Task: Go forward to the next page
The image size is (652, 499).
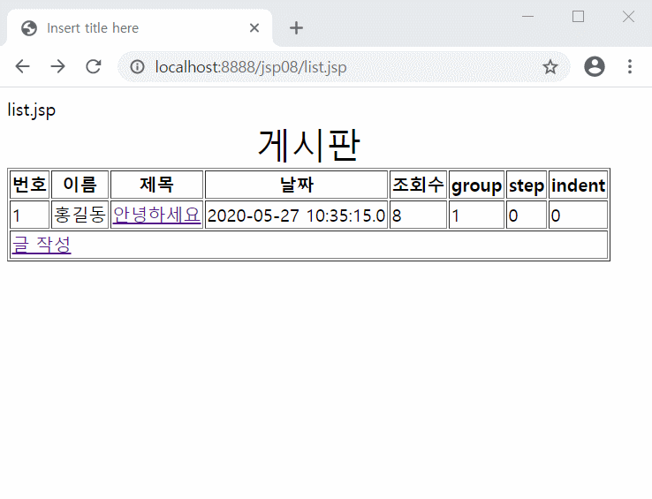Action: point(57,66)
